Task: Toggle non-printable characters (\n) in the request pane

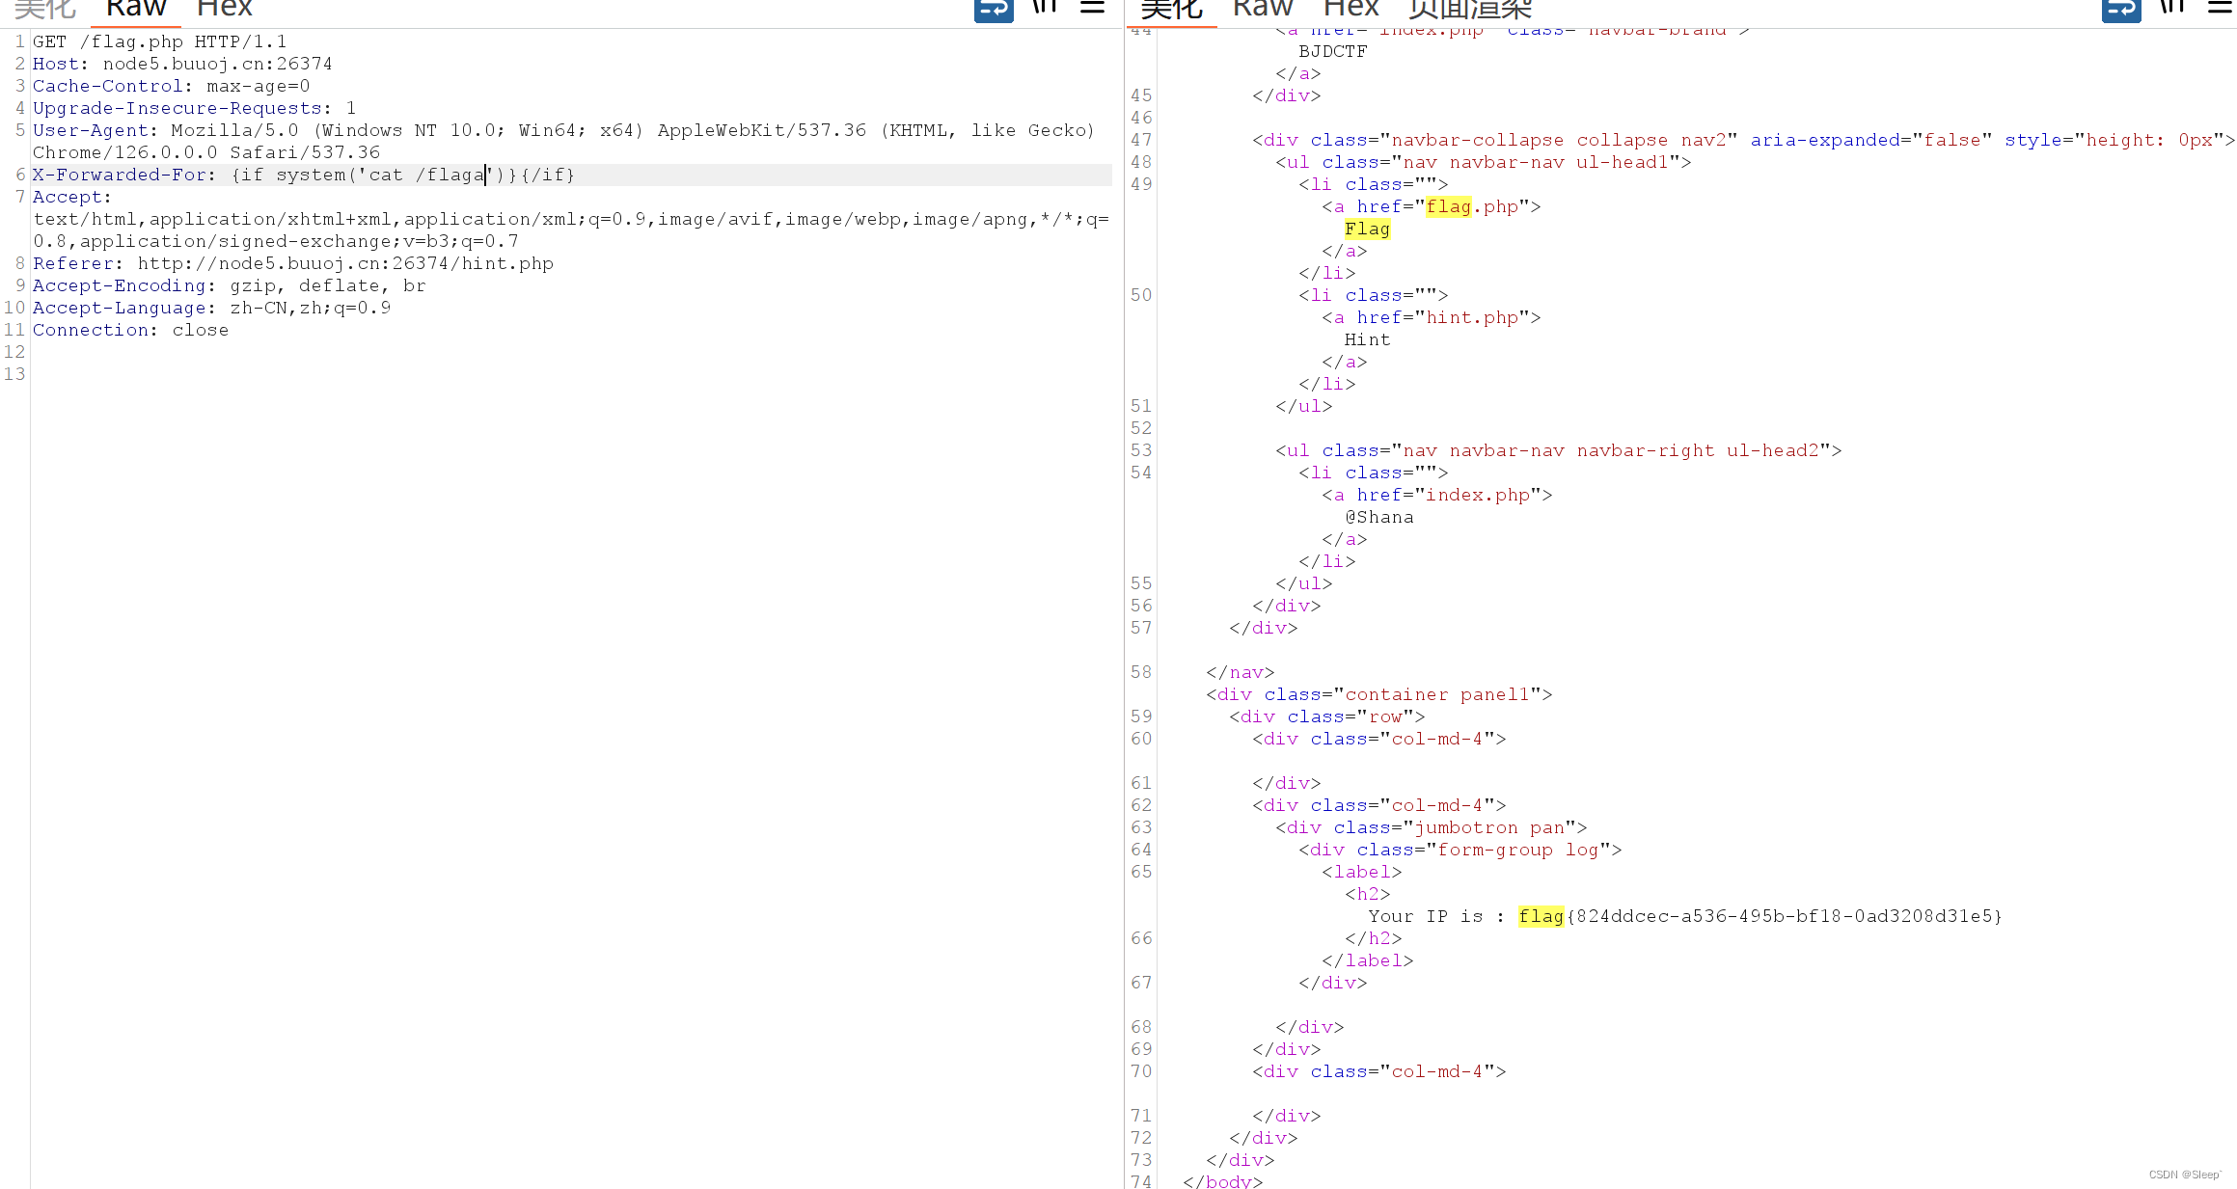Action: [1045, 7]
